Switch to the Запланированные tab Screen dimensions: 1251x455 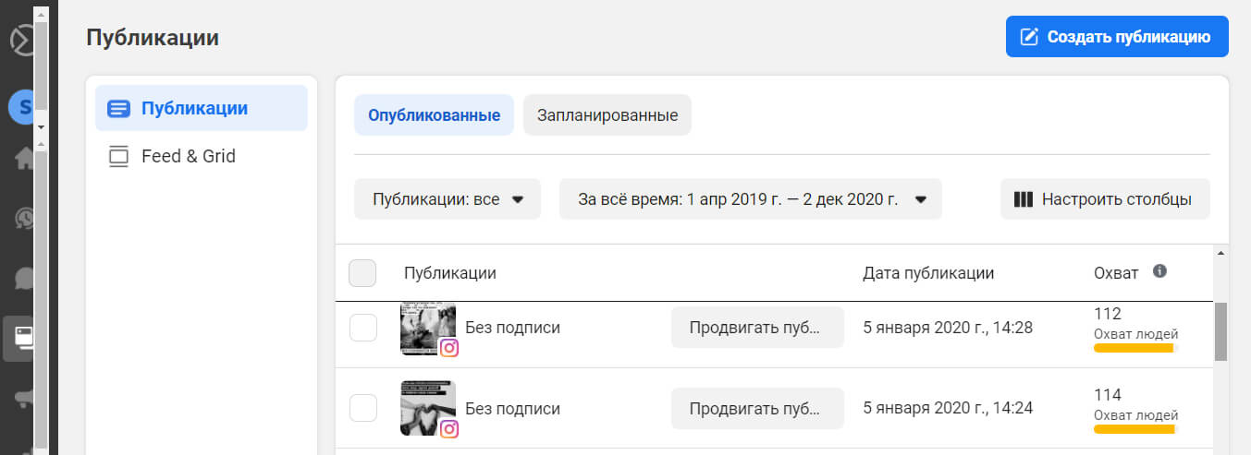pyautogui.click(x=607, y=115)
